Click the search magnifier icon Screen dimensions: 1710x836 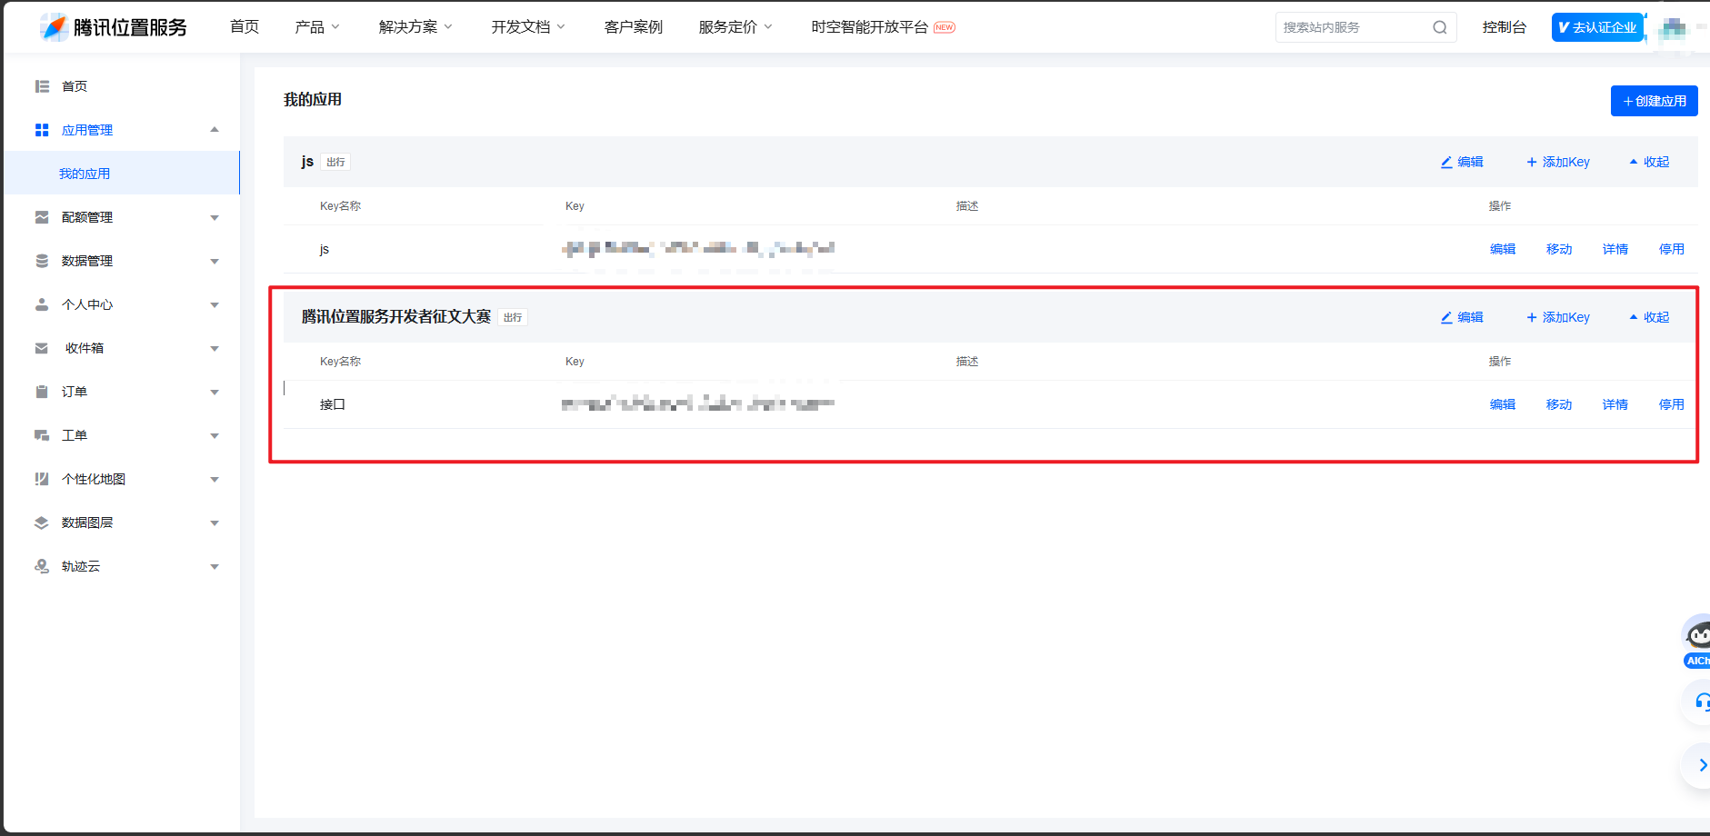pyautogui.click(x=1440, y=27)
